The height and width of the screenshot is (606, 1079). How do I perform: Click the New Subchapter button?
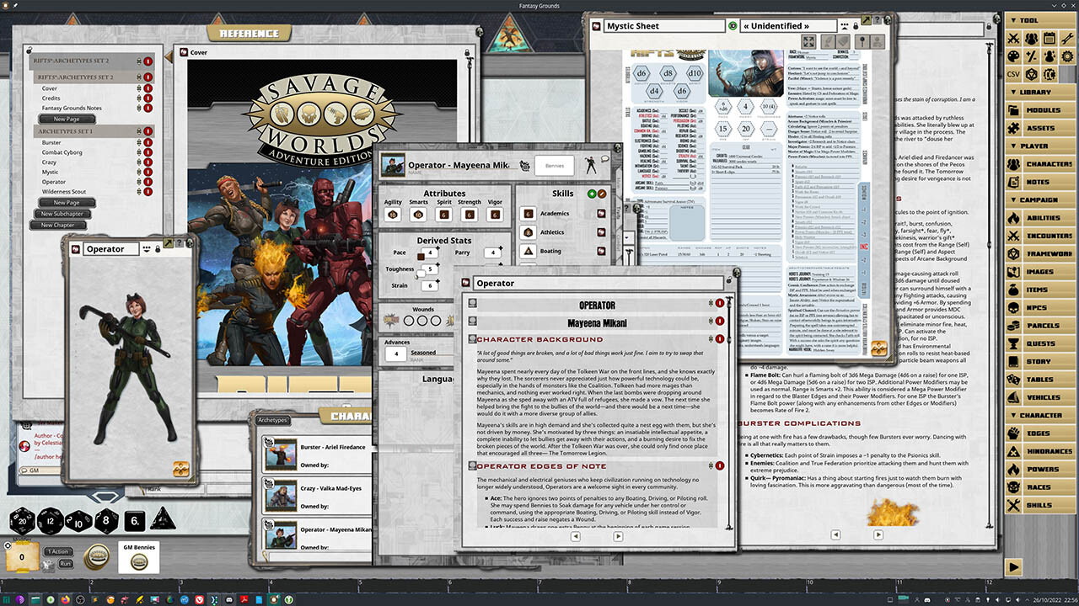(62, 214)
